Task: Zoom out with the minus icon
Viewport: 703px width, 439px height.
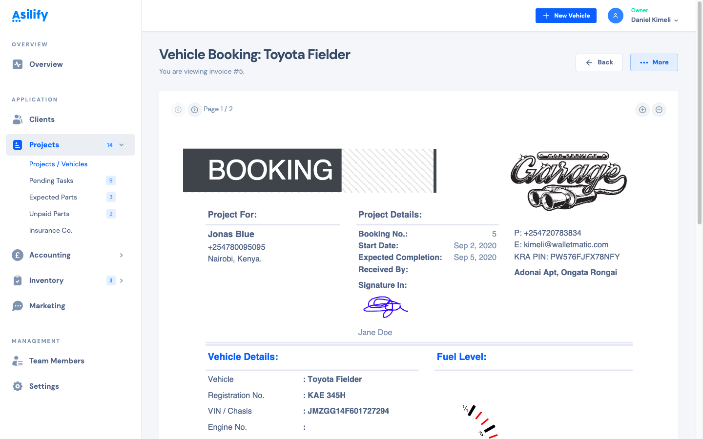Action: [659, 110]
